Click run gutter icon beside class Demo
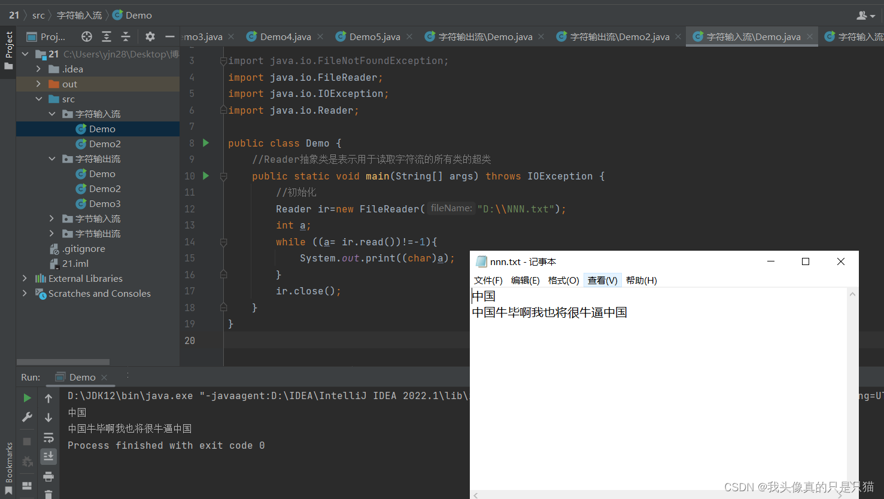This screenshot has height=499, width=884. (206, 143)
